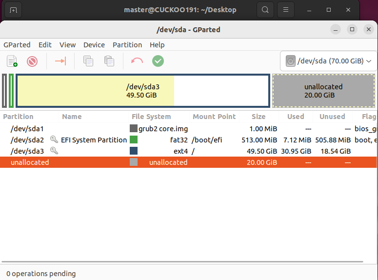This screenshot has height=280, width=378.
Task: Click the Undo last operation icon
Action: point(137,61)
